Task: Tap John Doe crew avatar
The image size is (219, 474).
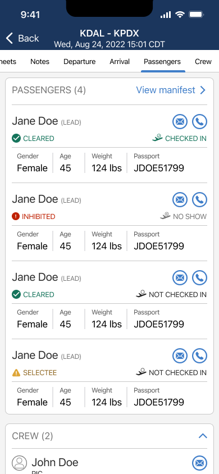Action: click(19, 463)
